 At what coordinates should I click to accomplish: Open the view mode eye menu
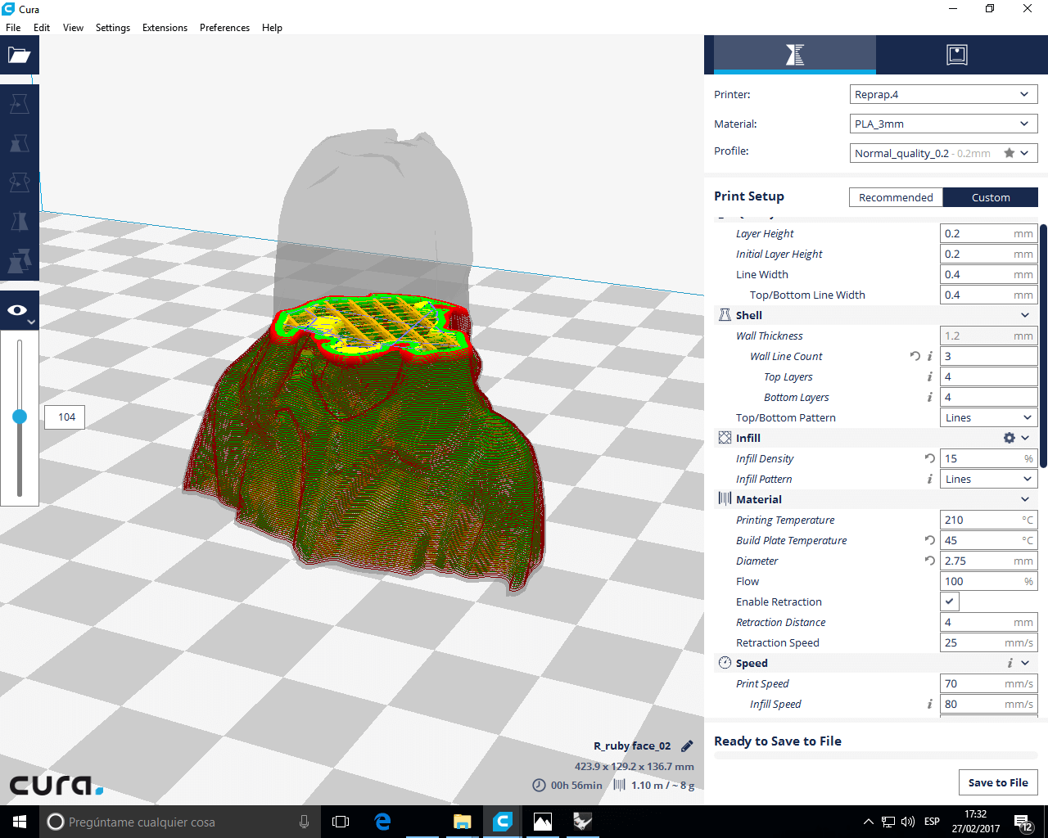(x=20, y=311)
